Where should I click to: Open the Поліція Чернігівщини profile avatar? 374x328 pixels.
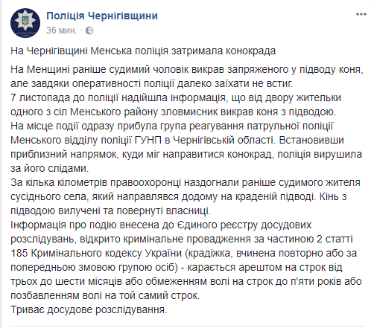[x=25, y=23]
